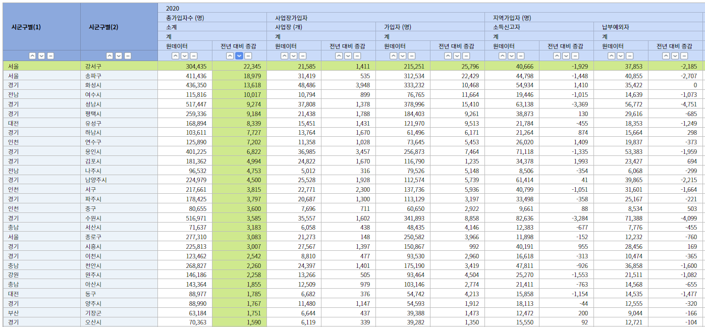Image resolution: width=705 pixels, height=327 pixels.
Task: Clear sort on 총가입자수 원데이터
Action: coord(194,56)
